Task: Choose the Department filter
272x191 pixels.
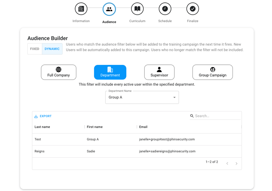Action: coord(110,72)
